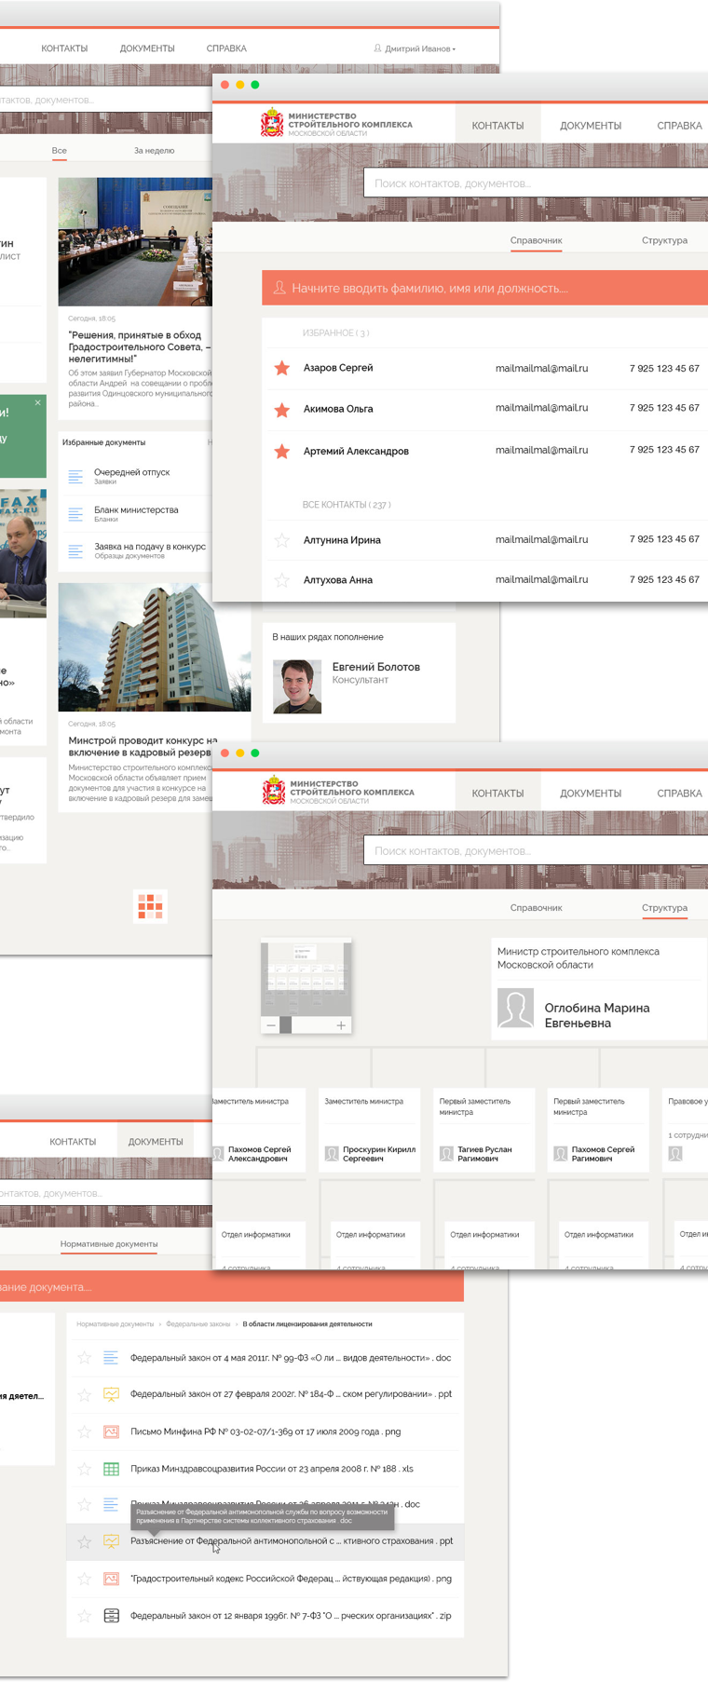Click the xls spreadsheet file icon
Viewport: 708px width, 1682px height.
click(111, 1469)
